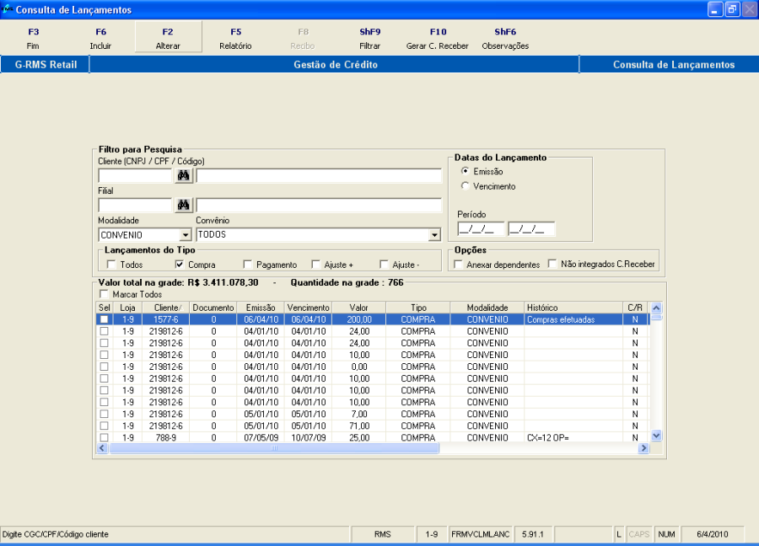The width and height of the screenshot is (759, 546).
Task: Uncheck the Compra checkbox
Action: [180, 265]
